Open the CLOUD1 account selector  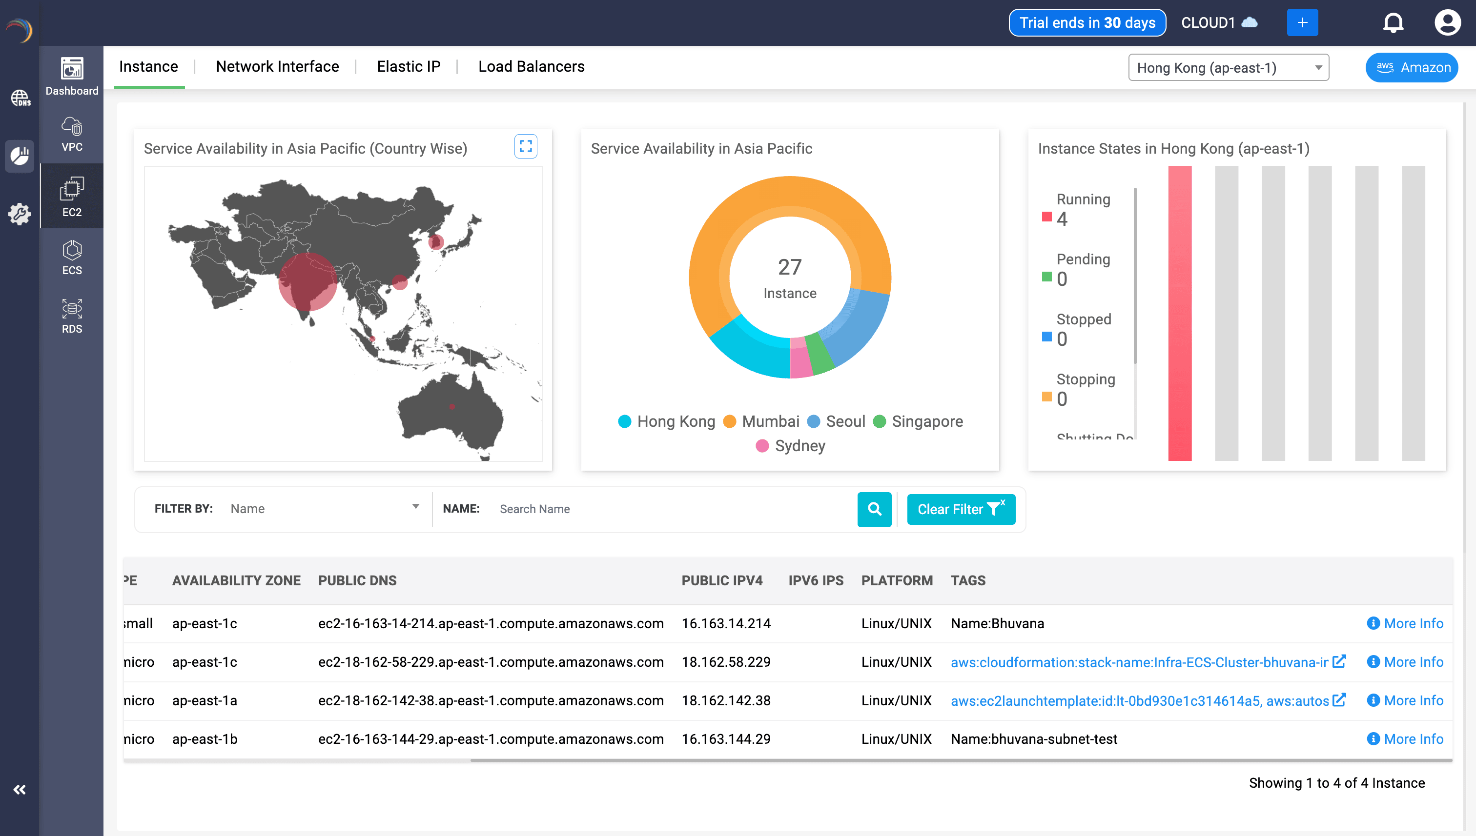click(x=1219, y=23)
